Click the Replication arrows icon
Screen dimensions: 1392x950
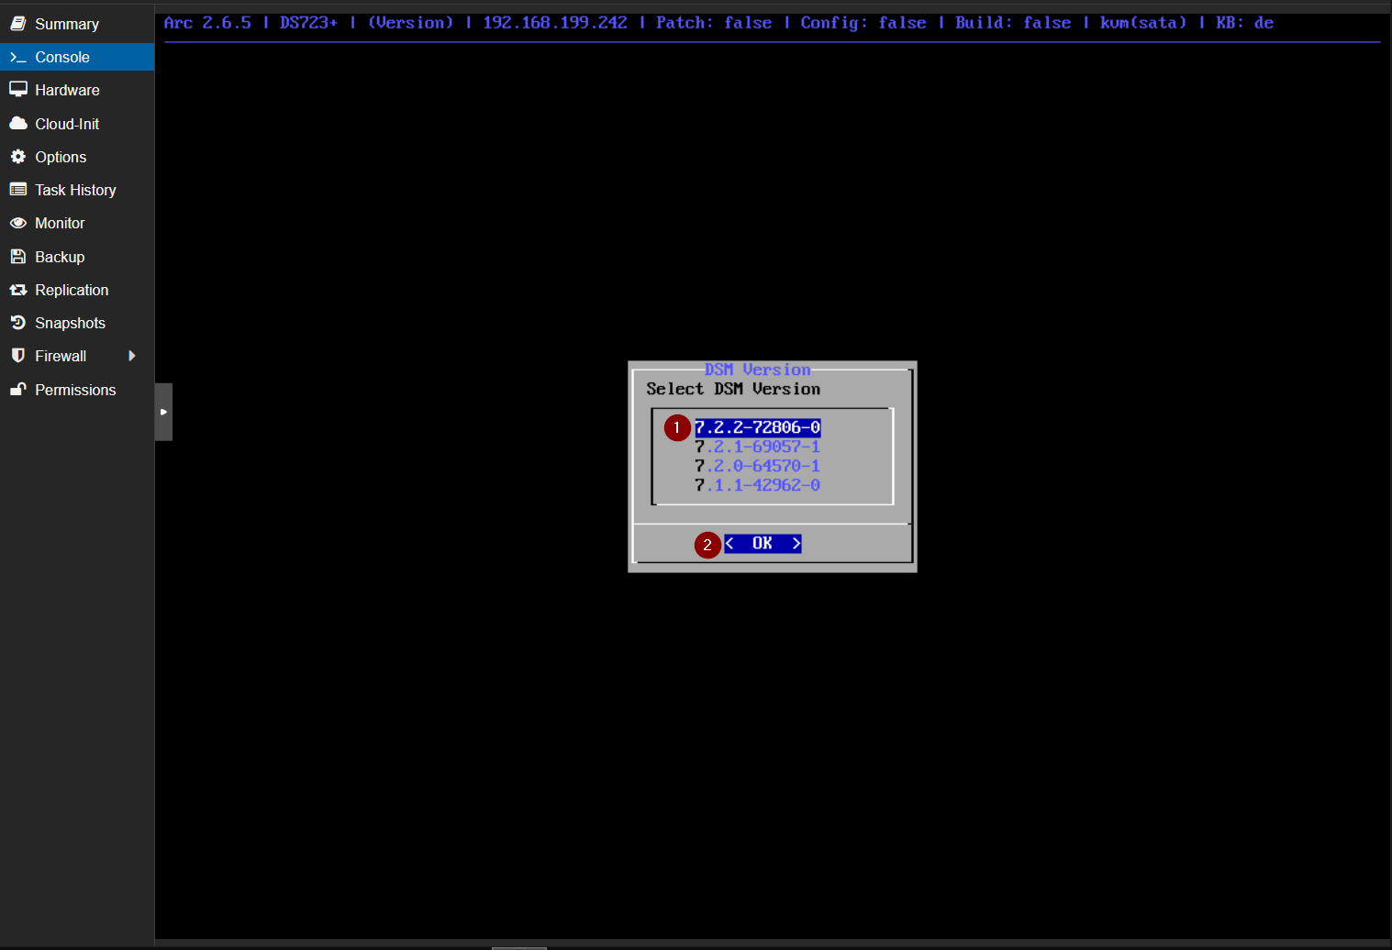17,290
